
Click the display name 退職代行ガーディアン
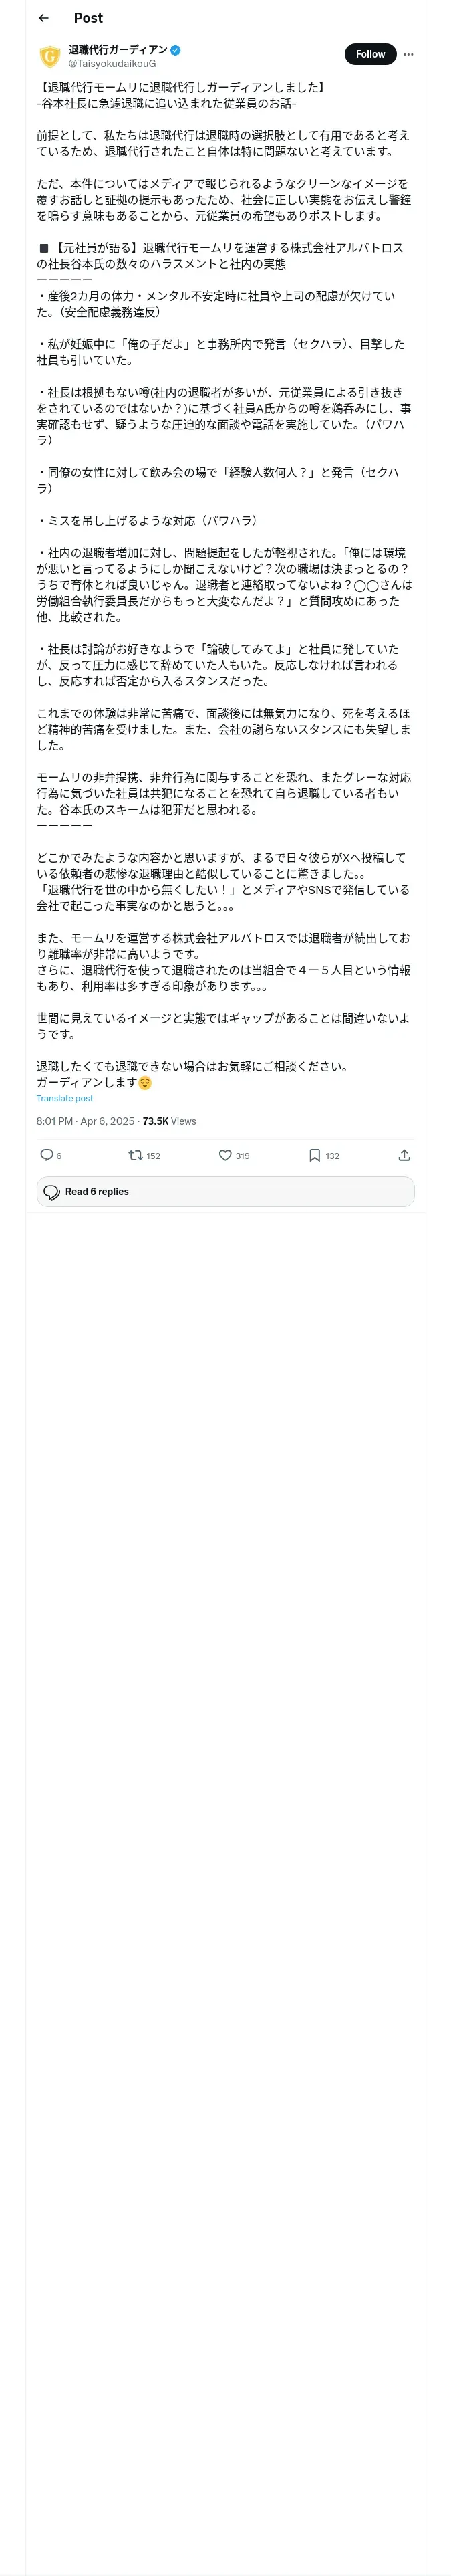(118, 50)
